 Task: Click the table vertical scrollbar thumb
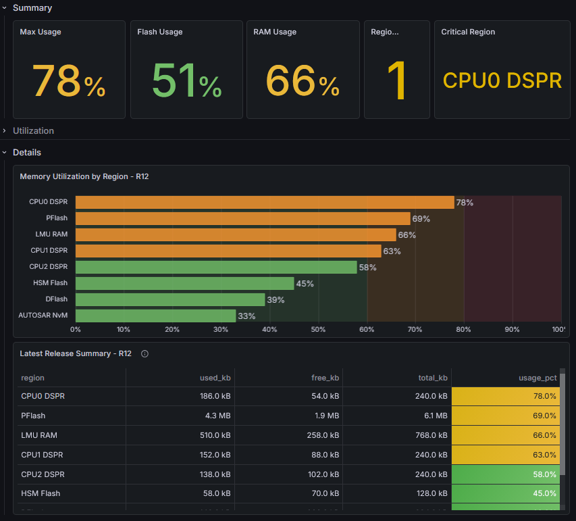(x=562, y=424)
